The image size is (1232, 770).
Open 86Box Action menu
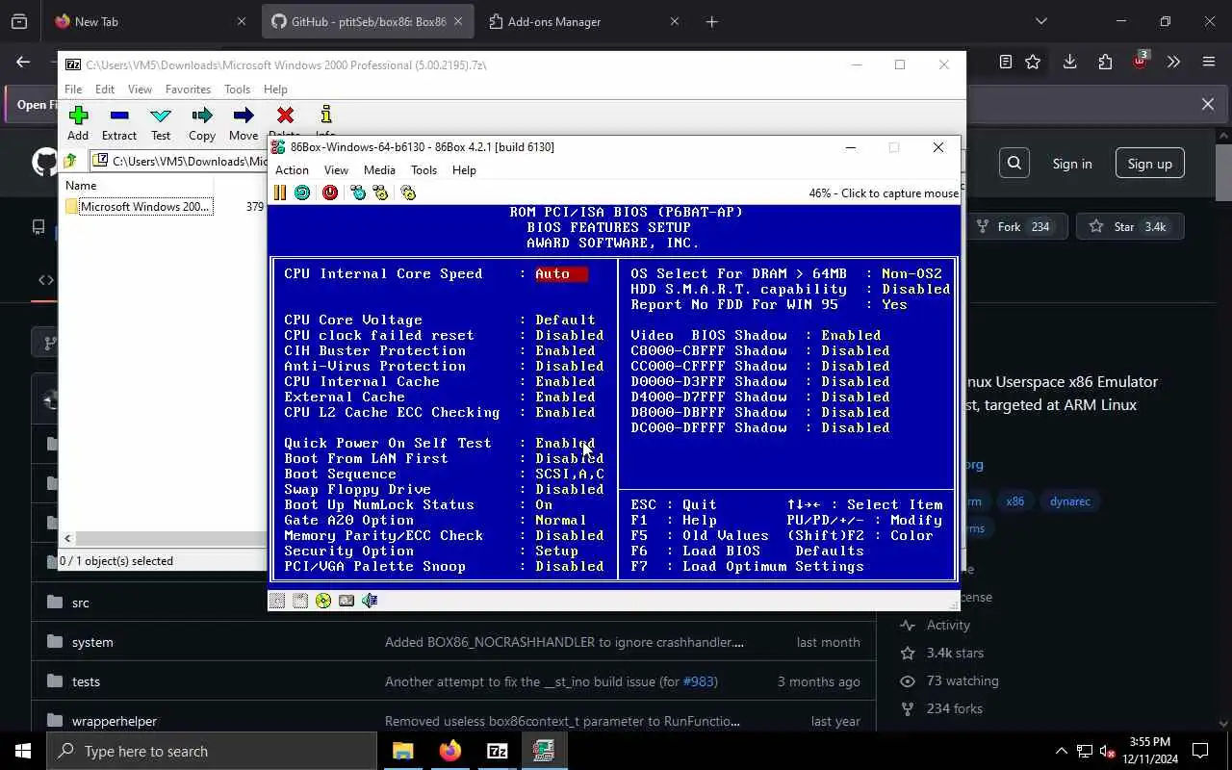point(292,170)
